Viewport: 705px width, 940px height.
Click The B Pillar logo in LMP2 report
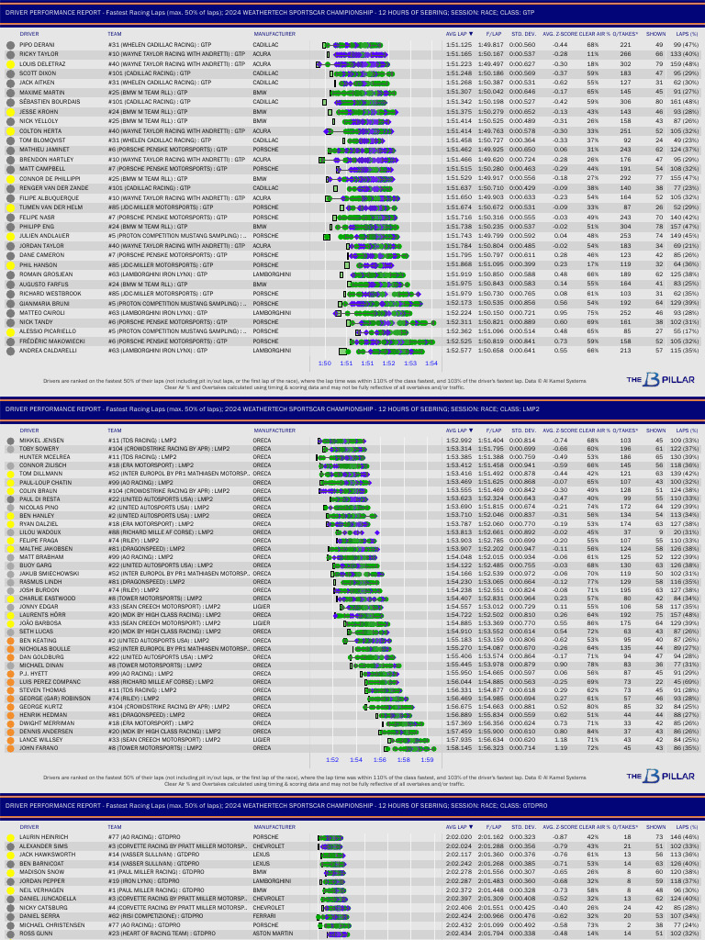661,777
